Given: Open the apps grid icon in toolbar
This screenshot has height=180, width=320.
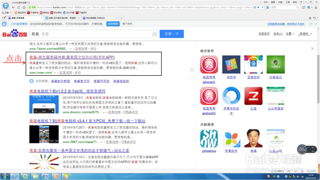Looking at the screenshot, I should tap(303, 7).
